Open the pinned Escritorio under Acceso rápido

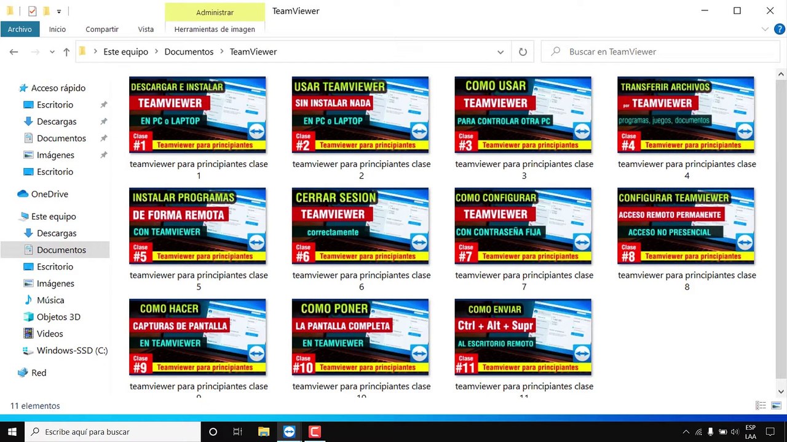55,104
